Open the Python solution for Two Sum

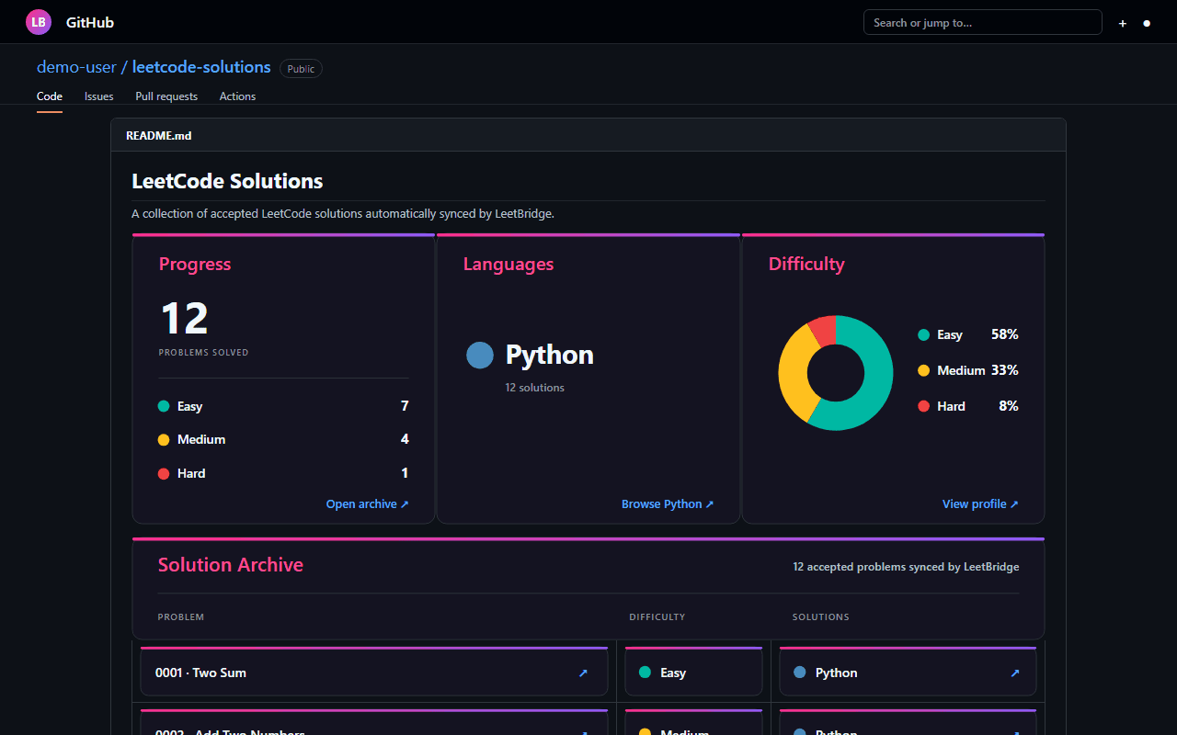click(908, 673)
